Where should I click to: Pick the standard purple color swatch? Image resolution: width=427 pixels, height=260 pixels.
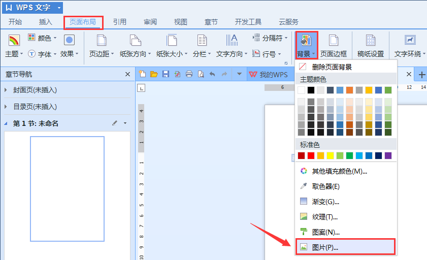coord(388,155)
